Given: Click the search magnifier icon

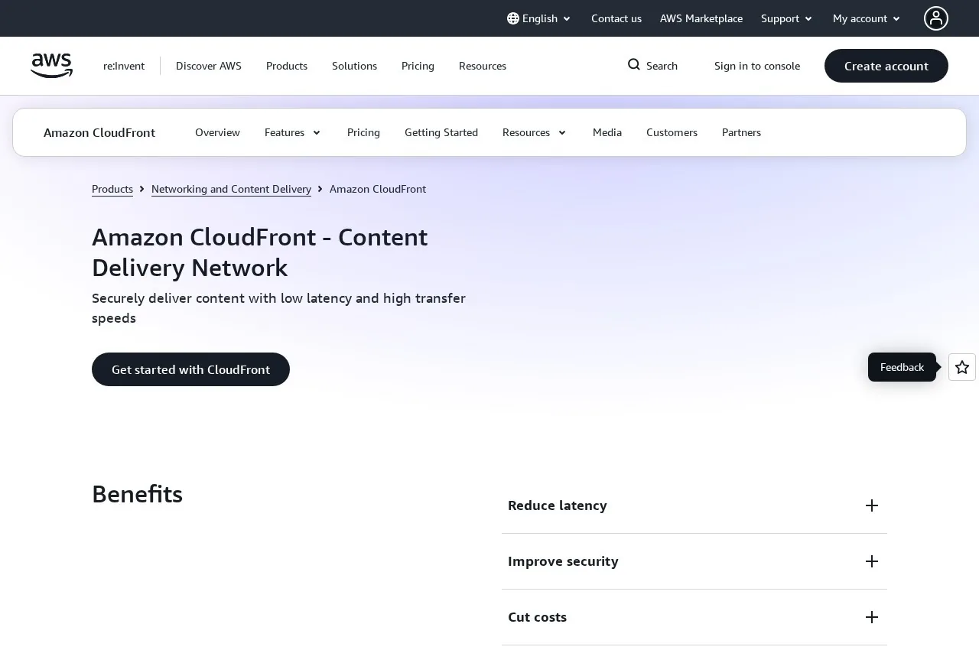Looking at the screenshot, I should point(634,65).
